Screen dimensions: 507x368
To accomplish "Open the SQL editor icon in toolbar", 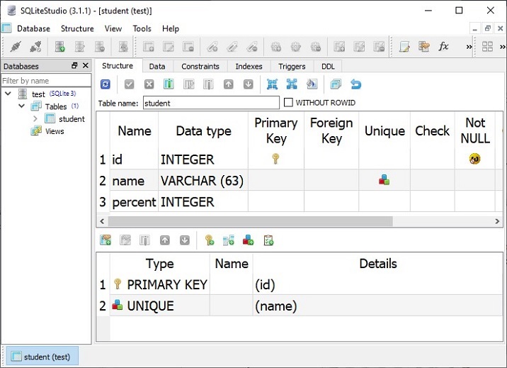I will pos(404,47).
